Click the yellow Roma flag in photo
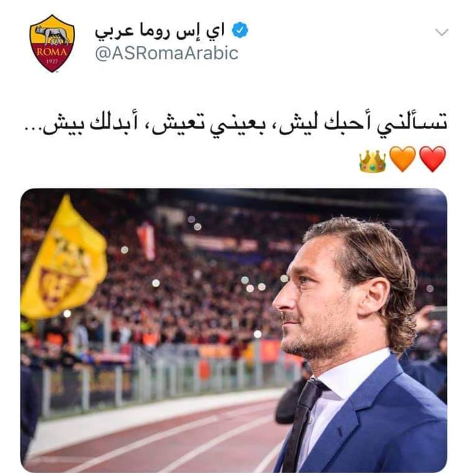 (64, 259)
